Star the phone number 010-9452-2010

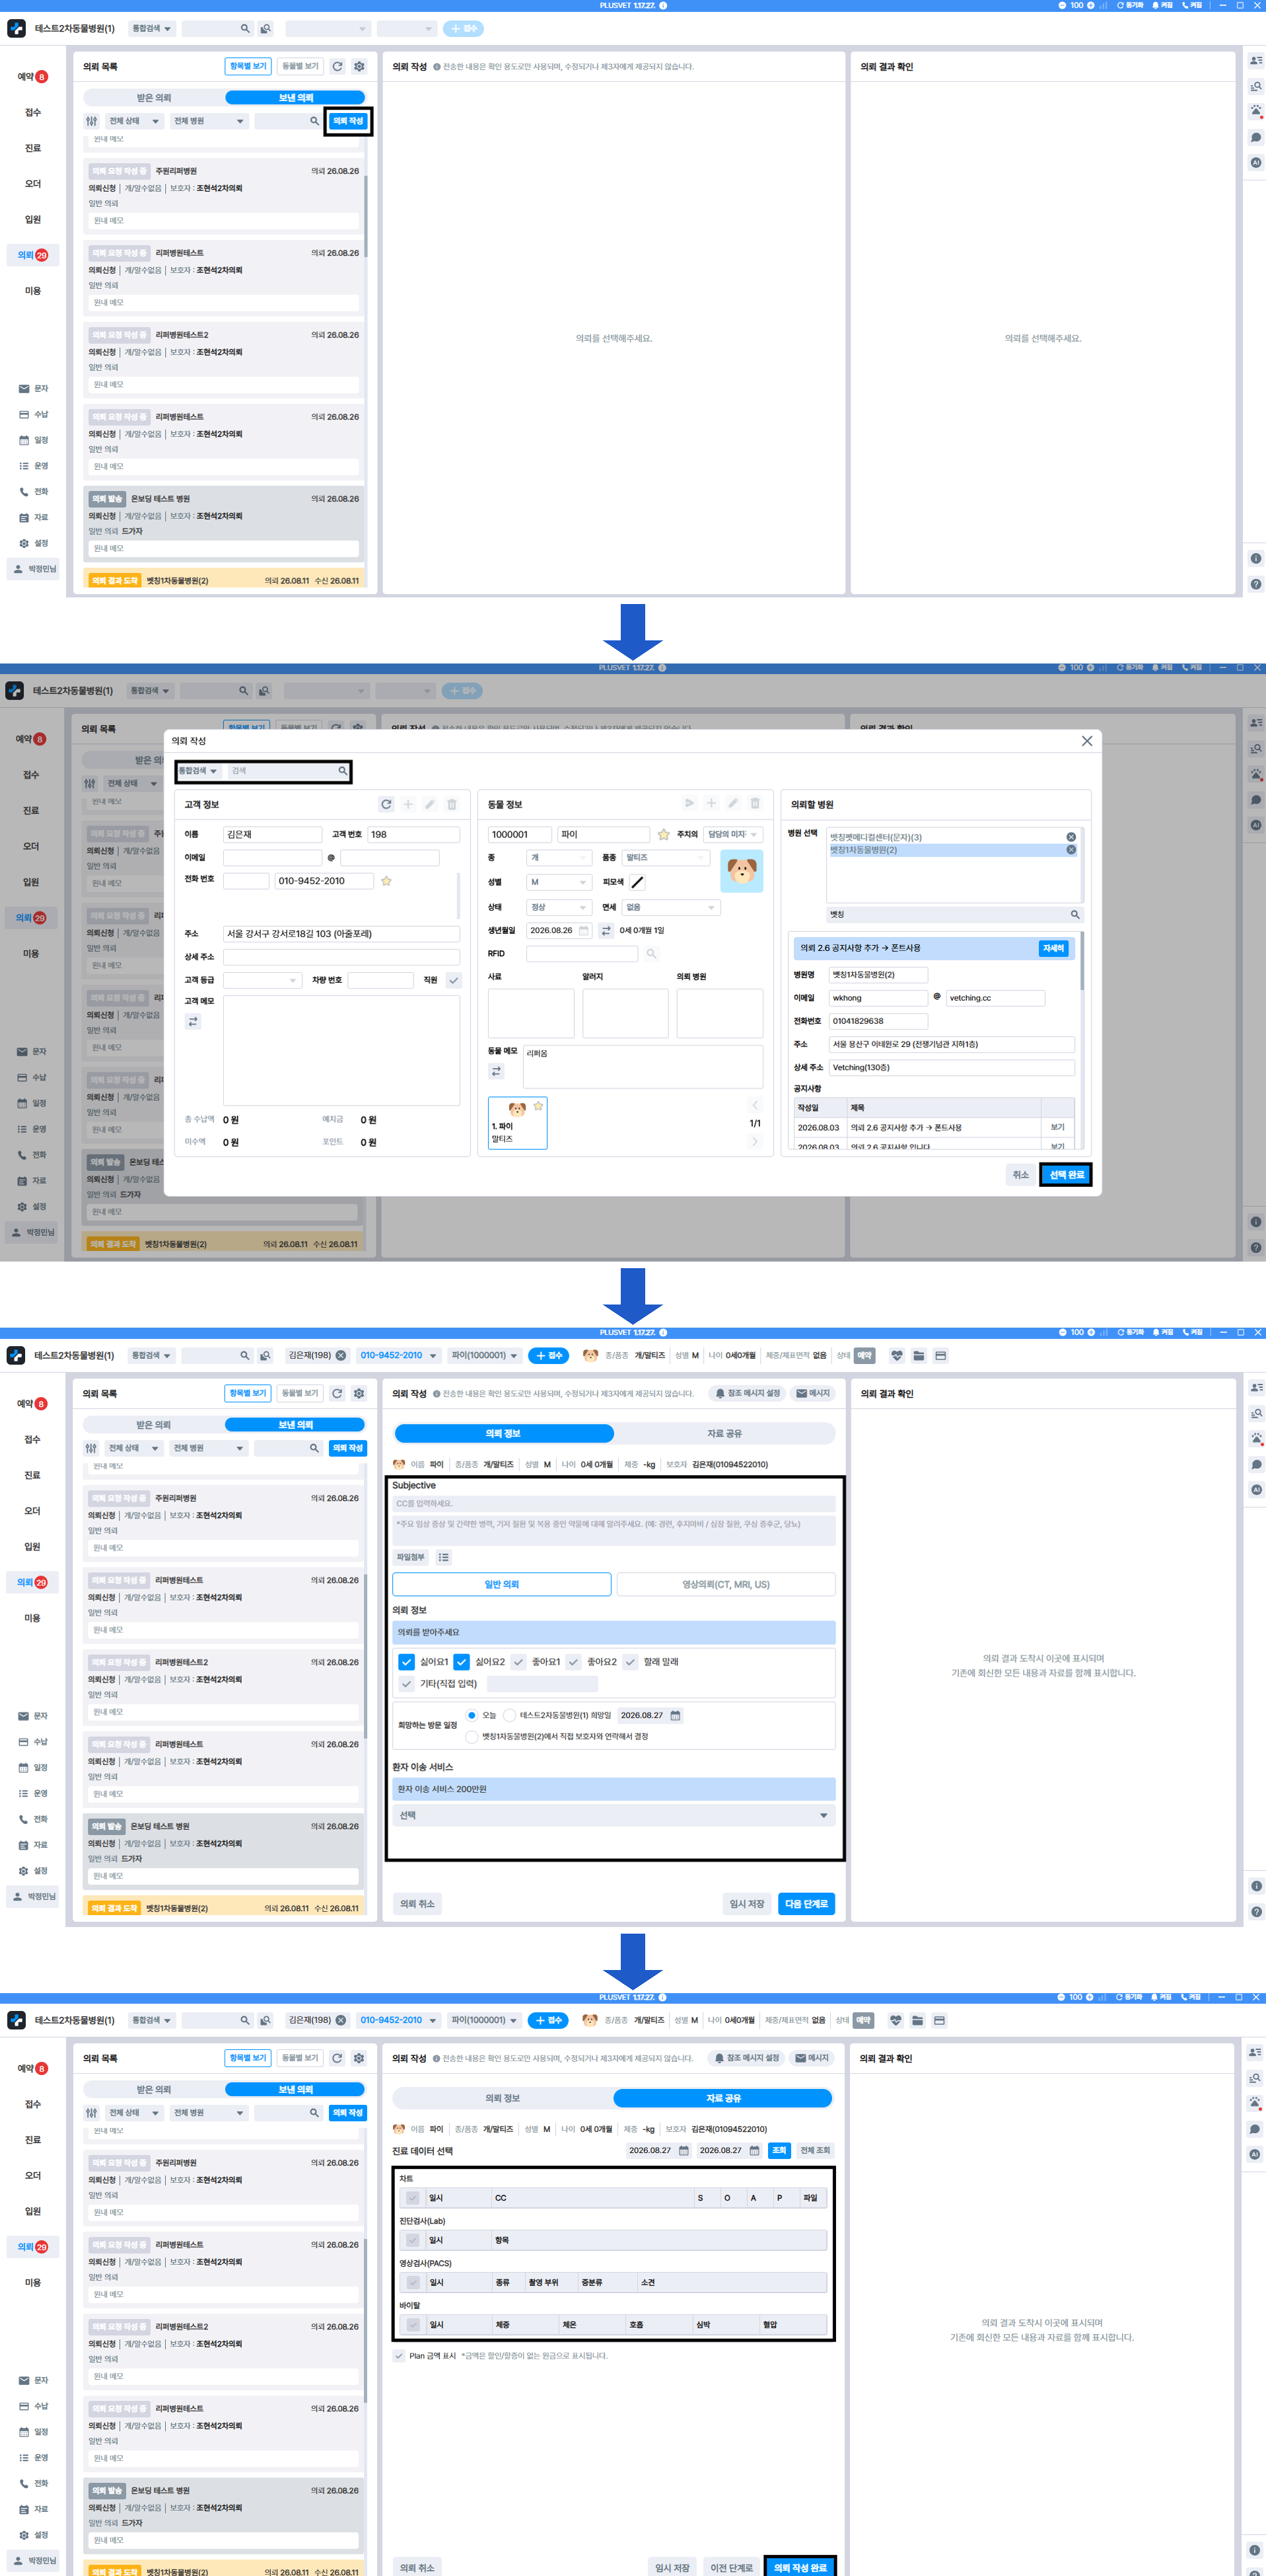pos(386,881)
